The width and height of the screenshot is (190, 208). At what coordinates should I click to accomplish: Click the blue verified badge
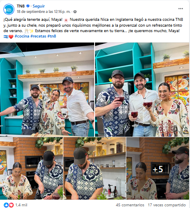point(28,6)
